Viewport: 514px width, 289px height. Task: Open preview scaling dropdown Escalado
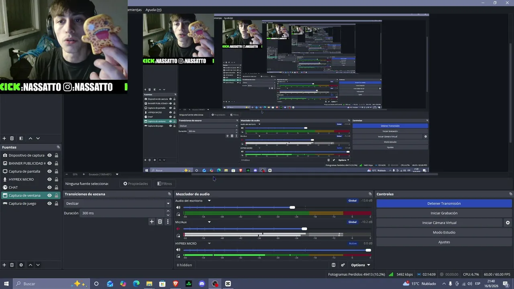tap(104, 174)
